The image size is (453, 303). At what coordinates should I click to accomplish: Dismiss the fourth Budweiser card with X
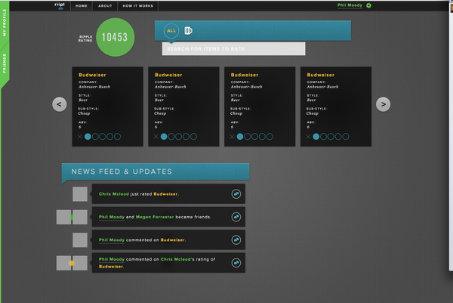pyautogui.click(x=308, y=137)
